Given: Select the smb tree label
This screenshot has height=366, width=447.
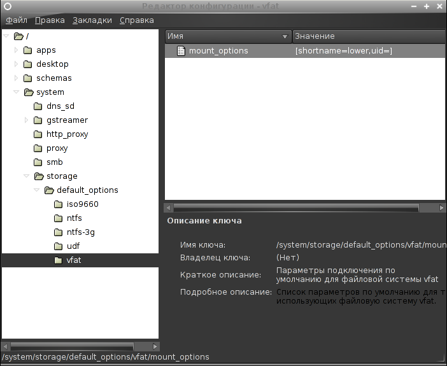Looking at the screenshot, I should coord(55,162).
